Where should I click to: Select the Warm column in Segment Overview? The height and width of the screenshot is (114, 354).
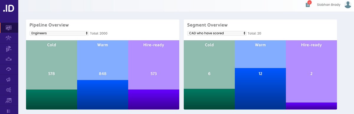point(260,75)
